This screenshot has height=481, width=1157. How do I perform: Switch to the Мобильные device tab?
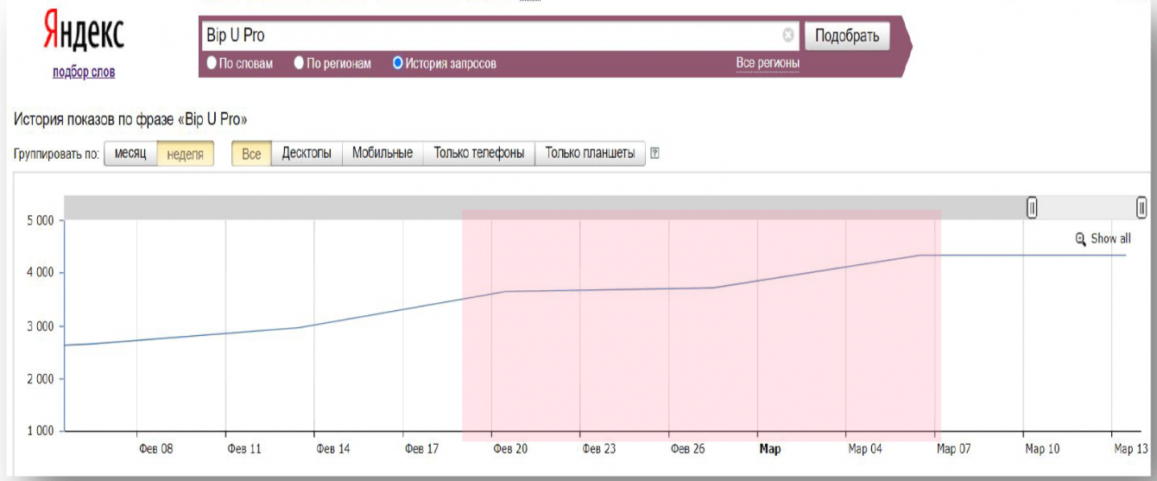pyautogui.click(x=383, y=154)
